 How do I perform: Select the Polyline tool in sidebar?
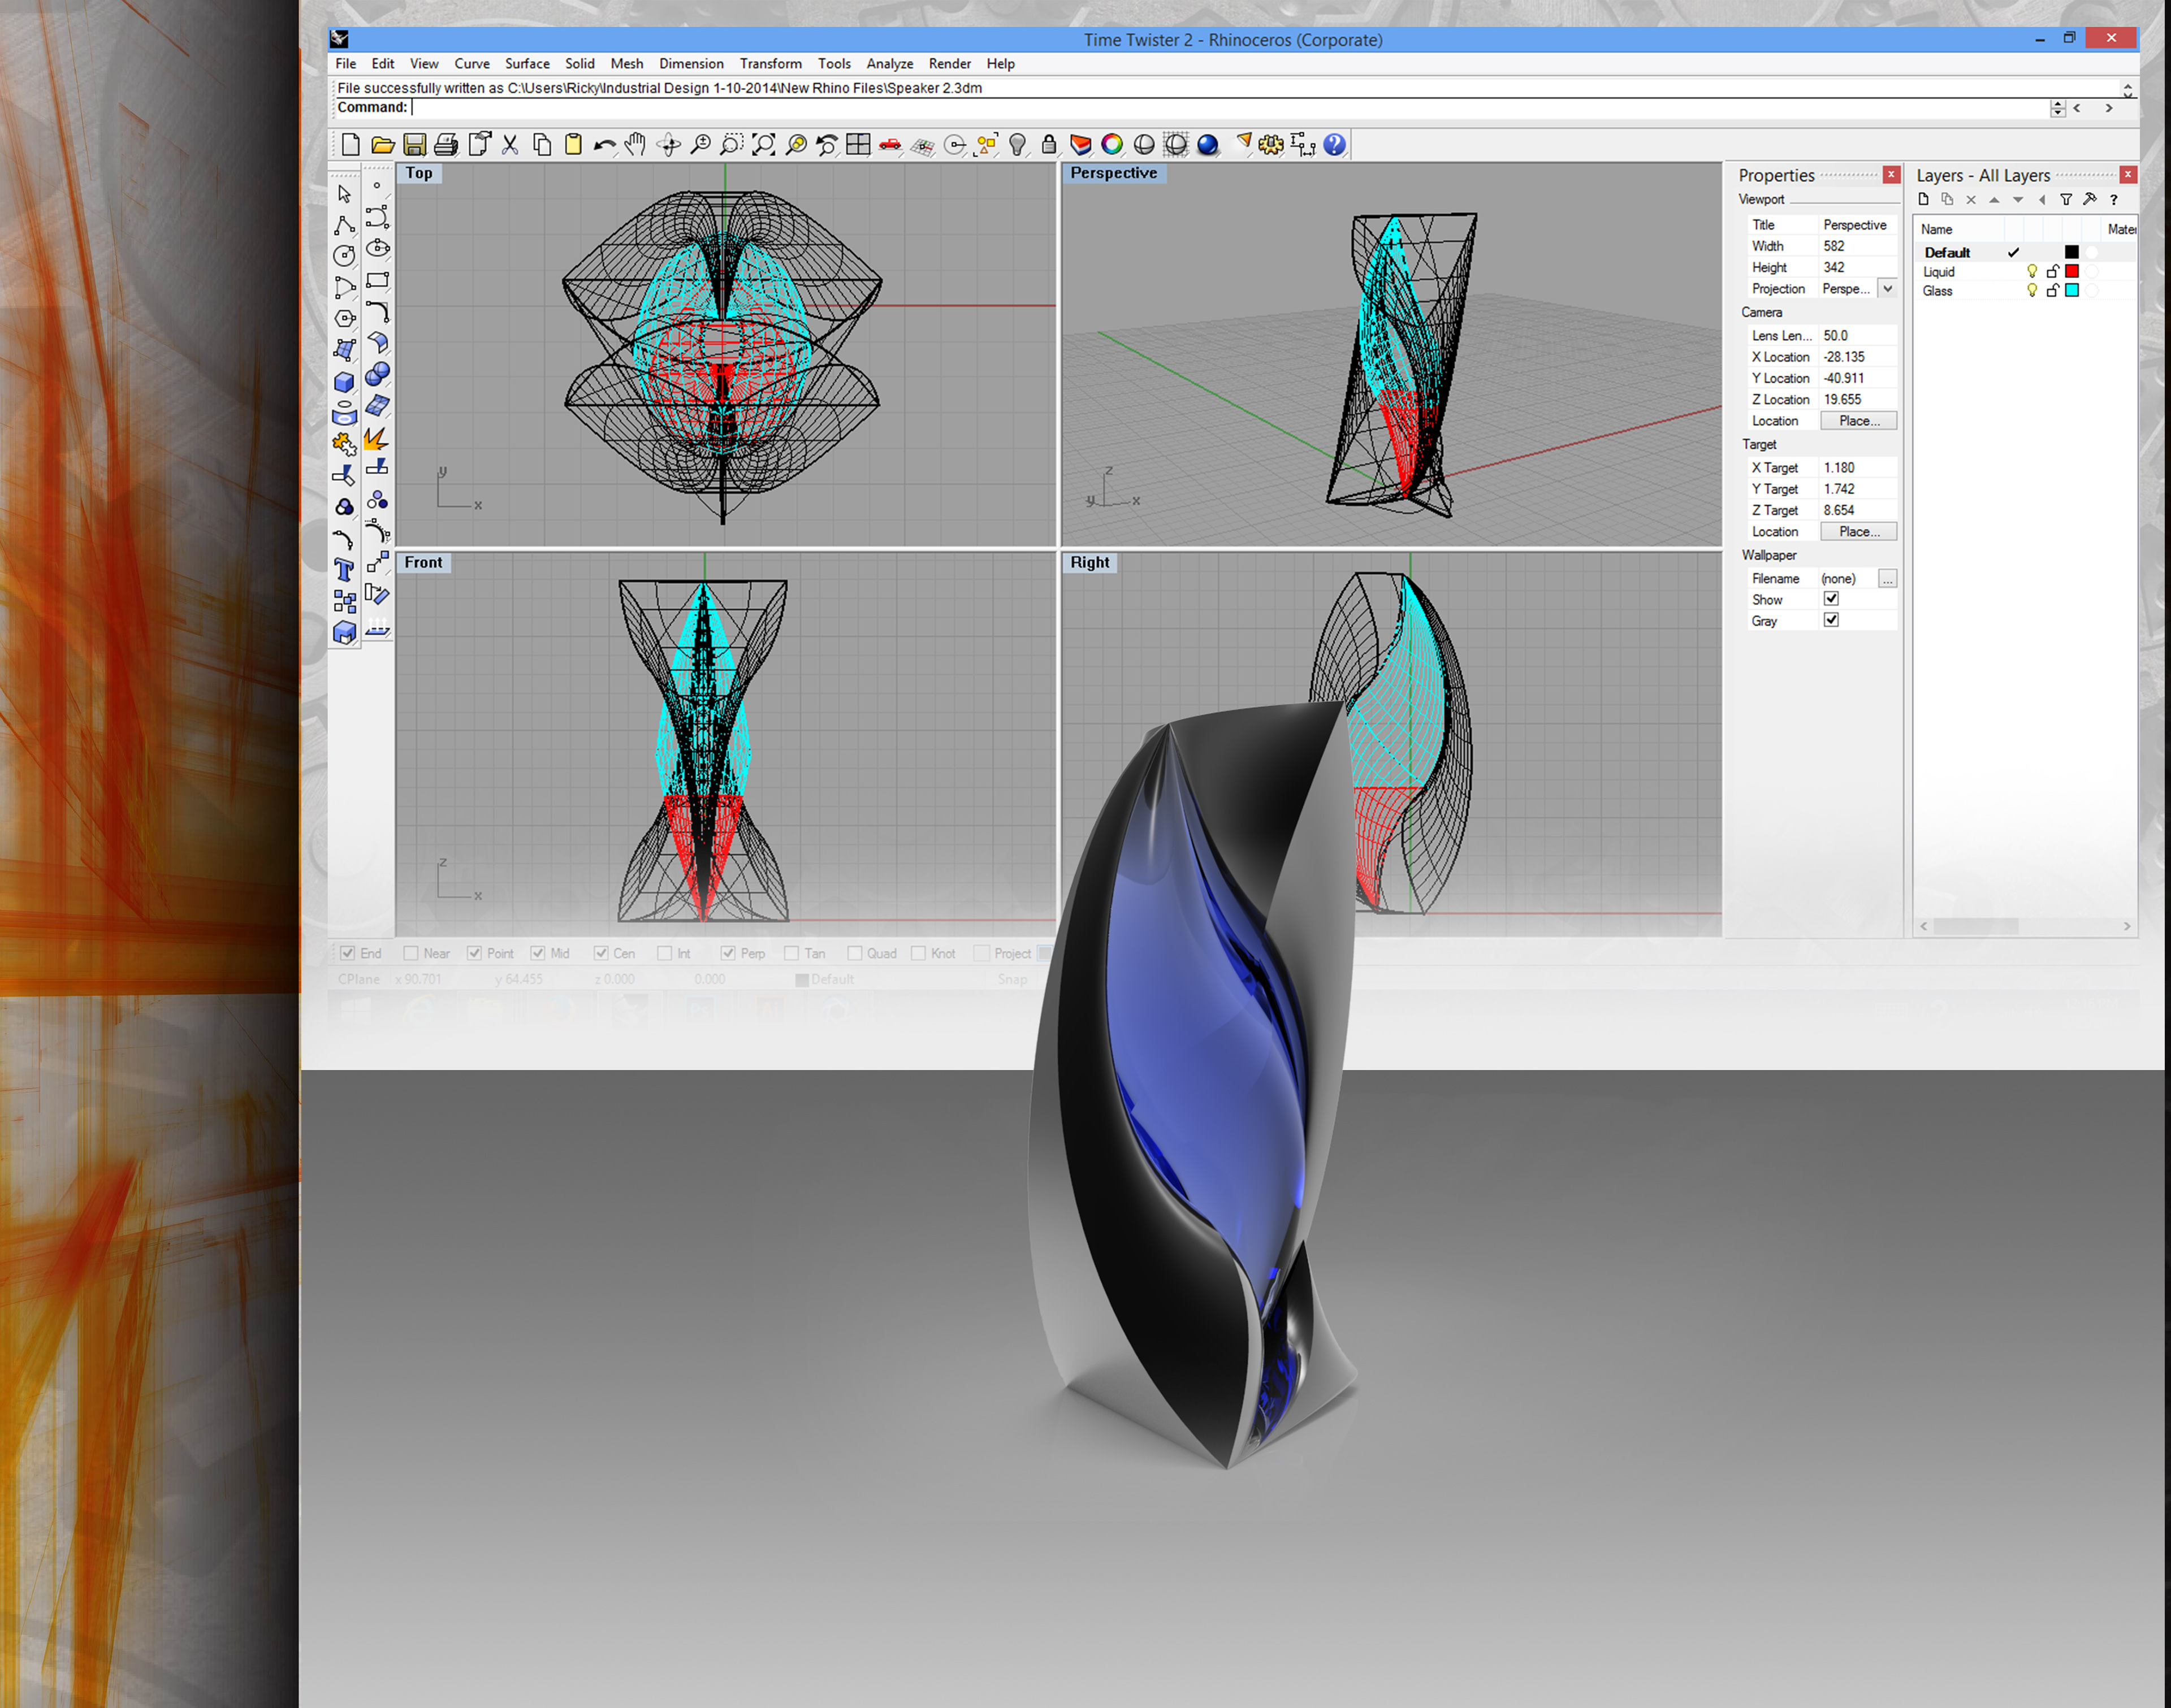click(344, 225)
